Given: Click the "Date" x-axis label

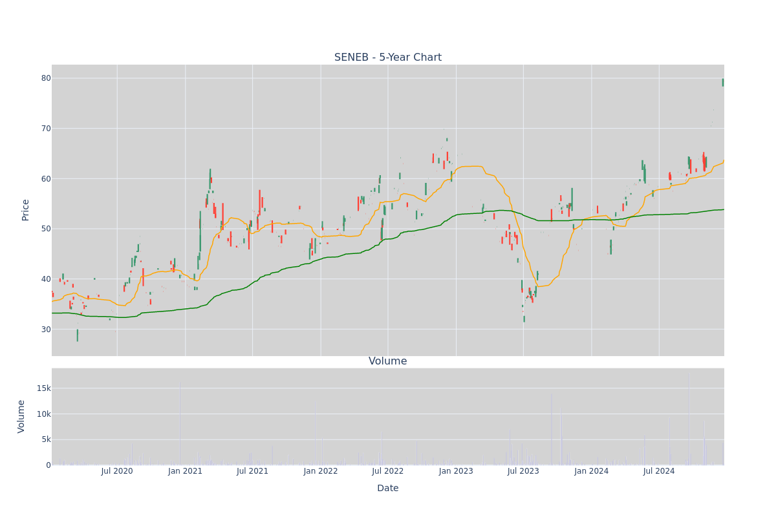Looking at the screenshot, I should tap(388, 489).
